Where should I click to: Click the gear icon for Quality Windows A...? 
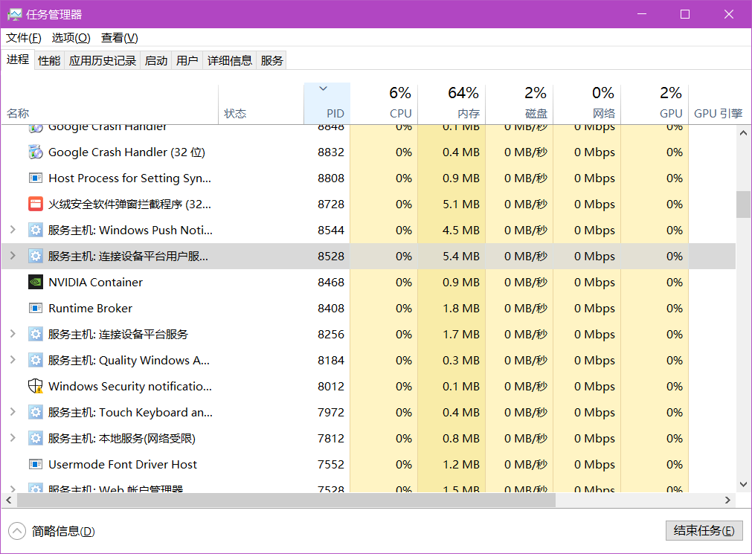(x=36, y=360)
